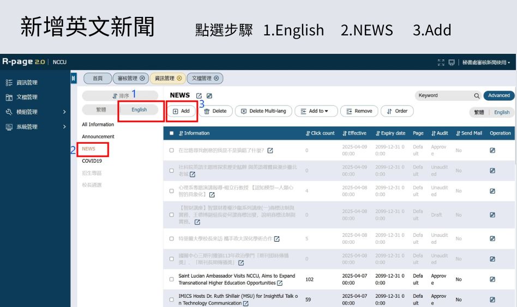Open NEWS page in new window icon

tap(199, 96)
